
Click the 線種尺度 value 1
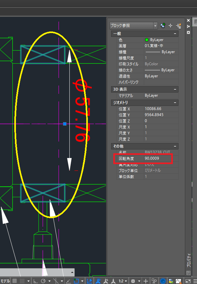pyautogui.click(x=161, y=58)
